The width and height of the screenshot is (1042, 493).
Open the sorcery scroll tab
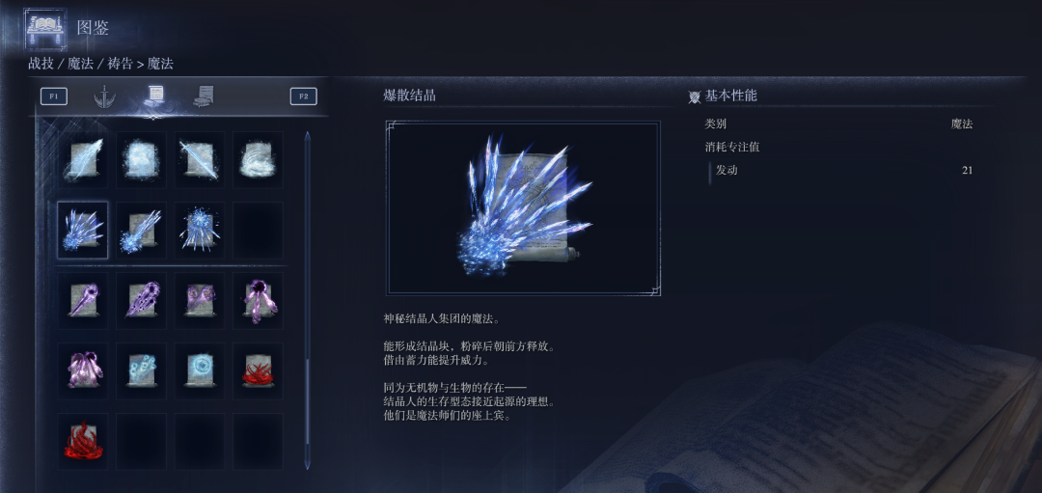pos(154,97)
